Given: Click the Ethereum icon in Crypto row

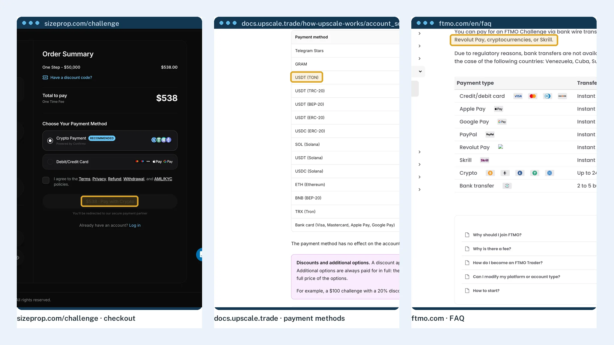Looking at the screenshot, I should click(x=505, y=173).
